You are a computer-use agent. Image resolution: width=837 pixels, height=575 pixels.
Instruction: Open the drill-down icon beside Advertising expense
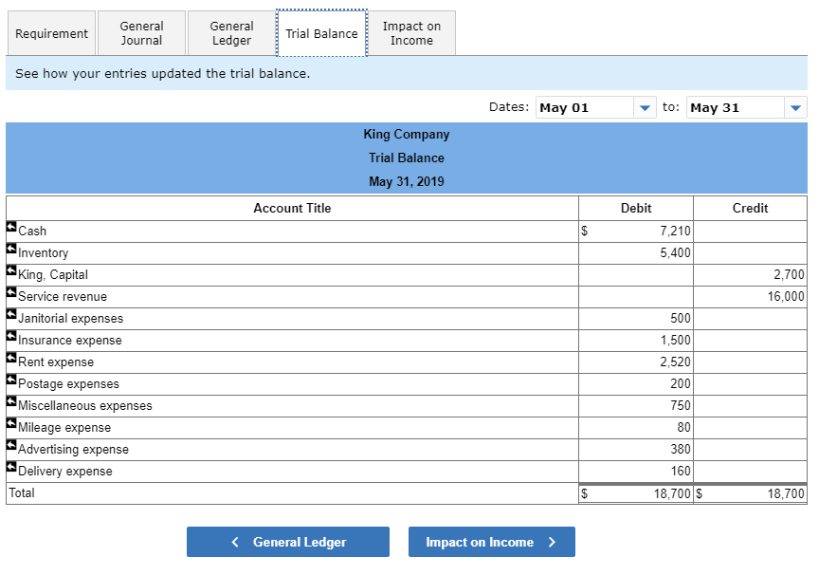pos(11,444)
